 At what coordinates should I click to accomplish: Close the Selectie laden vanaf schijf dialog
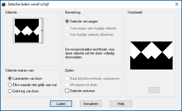[x=177, y=4]
